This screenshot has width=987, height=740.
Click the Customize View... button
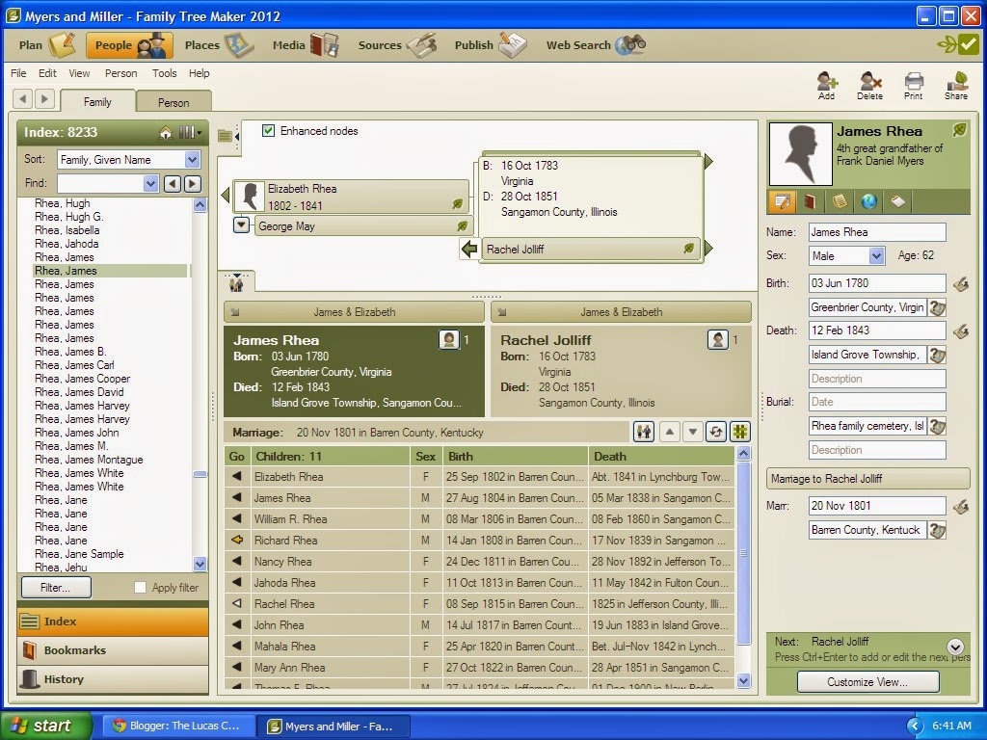867,682
